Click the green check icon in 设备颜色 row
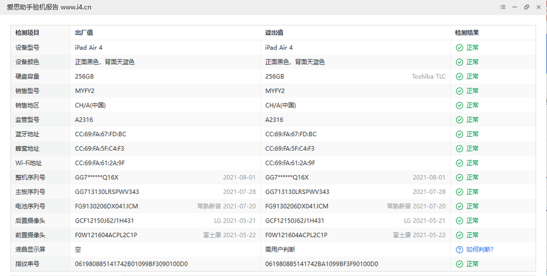This screenshot has width=547, height=276. [459, 62]
